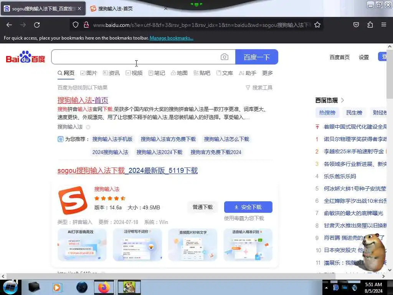Reload the current page
The height and width of the screenshot is (295, 393).
(x=37, y=25)
